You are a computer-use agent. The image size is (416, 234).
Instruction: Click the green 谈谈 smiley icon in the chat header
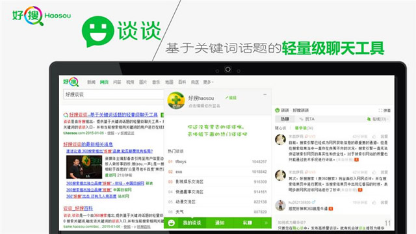[278, 110]
